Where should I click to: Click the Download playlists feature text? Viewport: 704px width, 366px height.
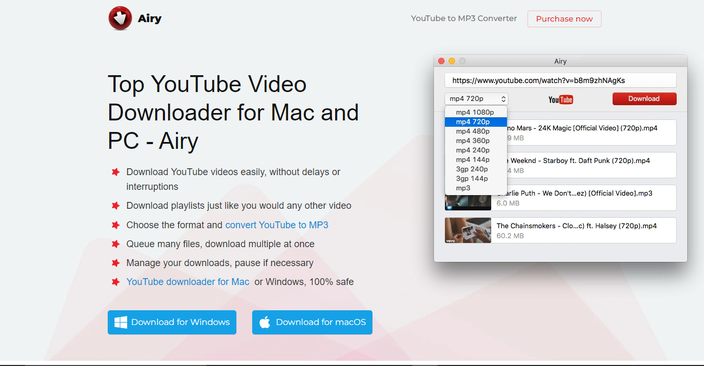pos(239,206)
